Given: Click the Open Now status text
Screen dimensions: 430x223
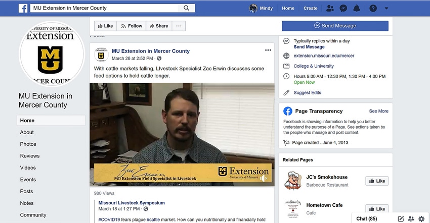Looking at the screenshot, I should (x=304, y=82).
